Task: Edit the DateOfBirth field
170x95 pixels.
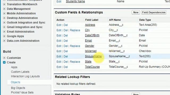Action: [x=59, y=36]
